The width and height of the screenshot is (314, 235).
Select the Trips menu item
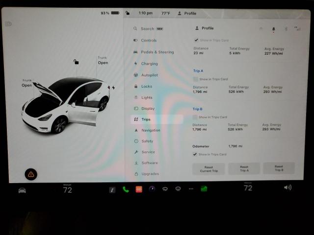coord(157,119)
